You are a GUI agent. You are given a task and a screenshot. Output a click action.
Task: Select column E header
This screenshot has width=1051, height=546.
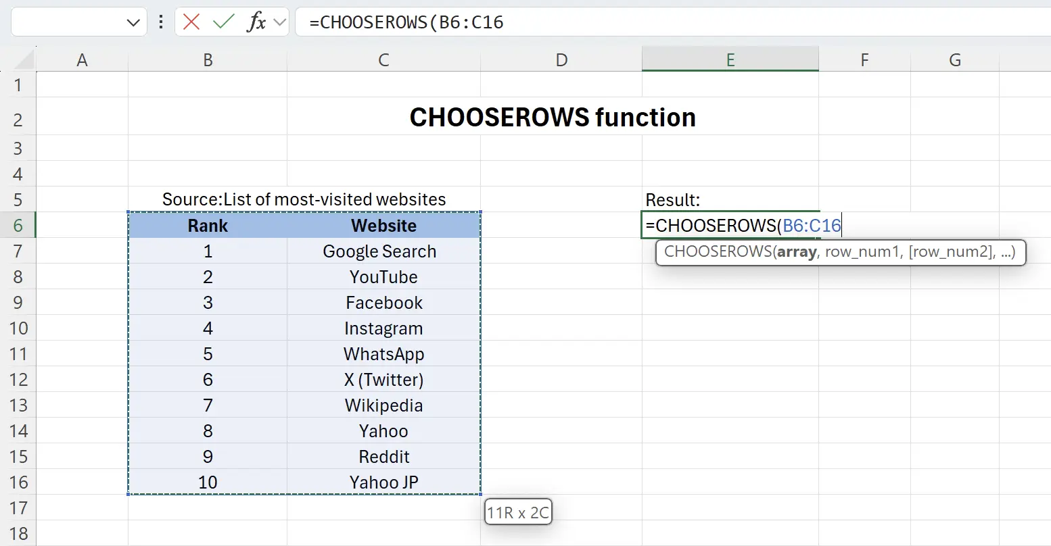coord(730,59)
